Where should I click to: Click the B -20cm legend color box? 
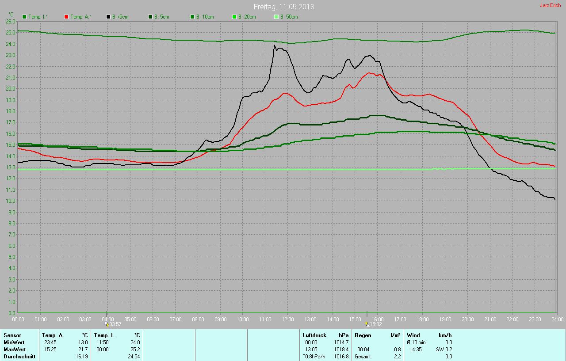(x=234, y=17)
